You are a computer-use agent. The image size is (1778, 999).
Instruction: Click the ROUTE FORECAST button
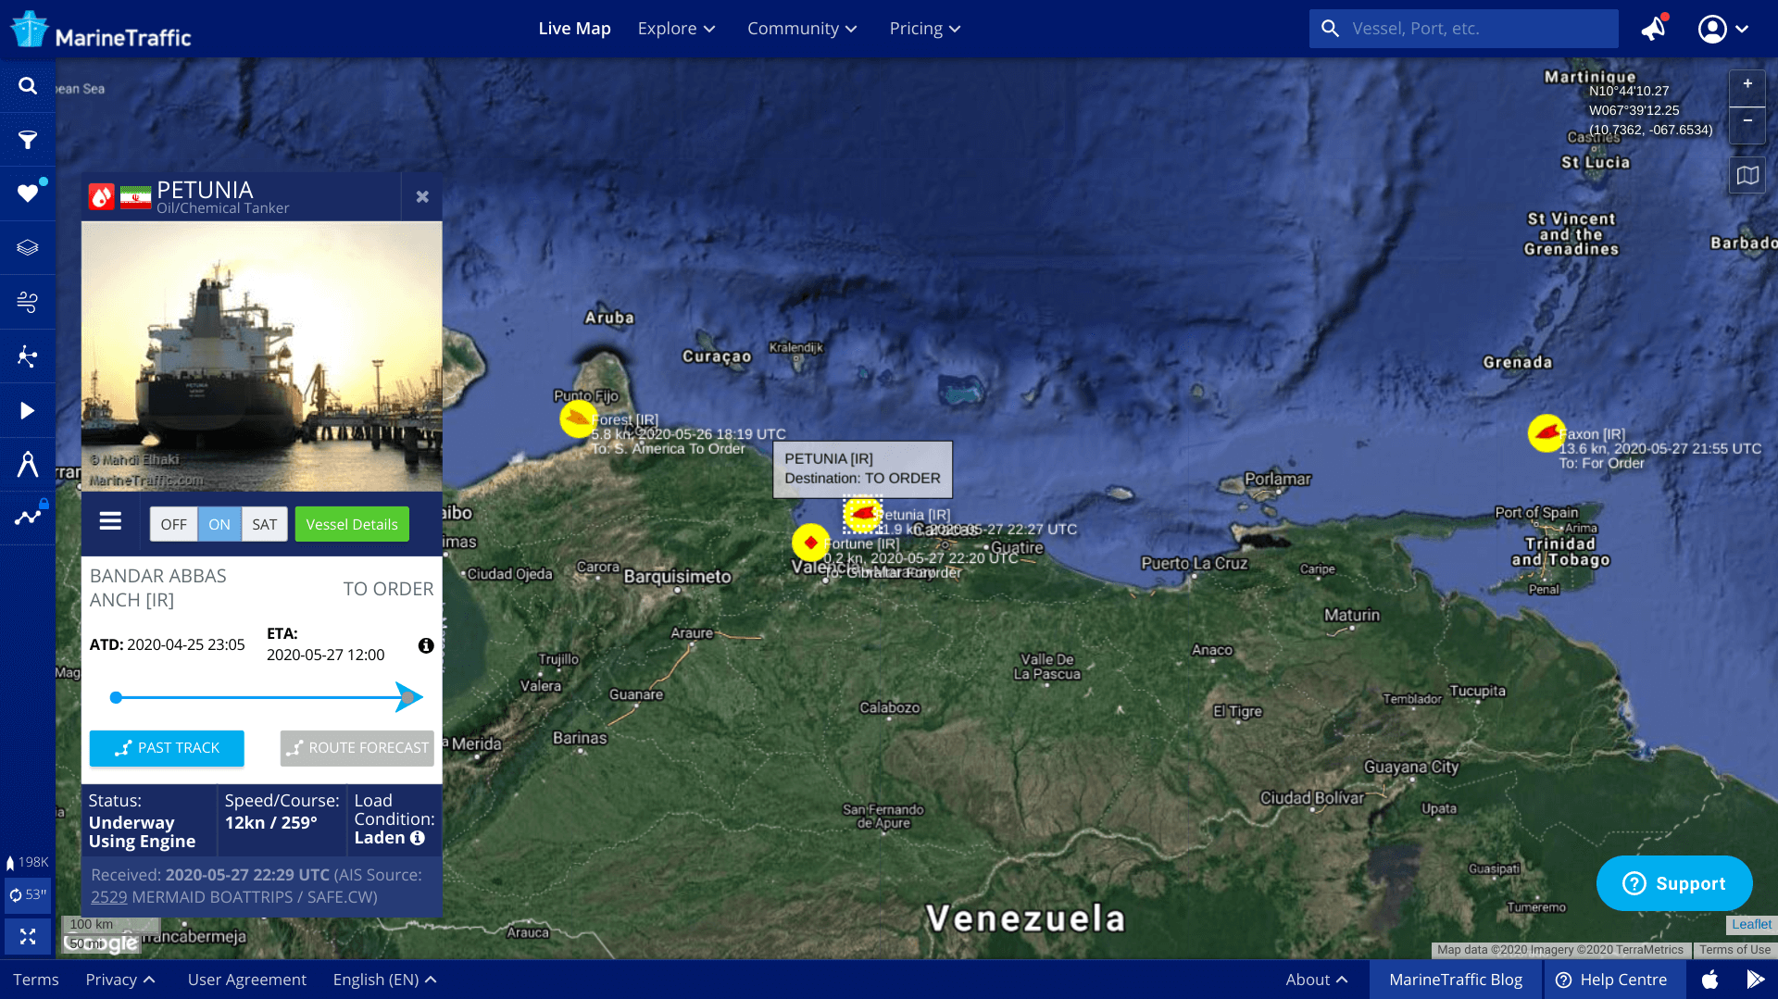[357, 748]
